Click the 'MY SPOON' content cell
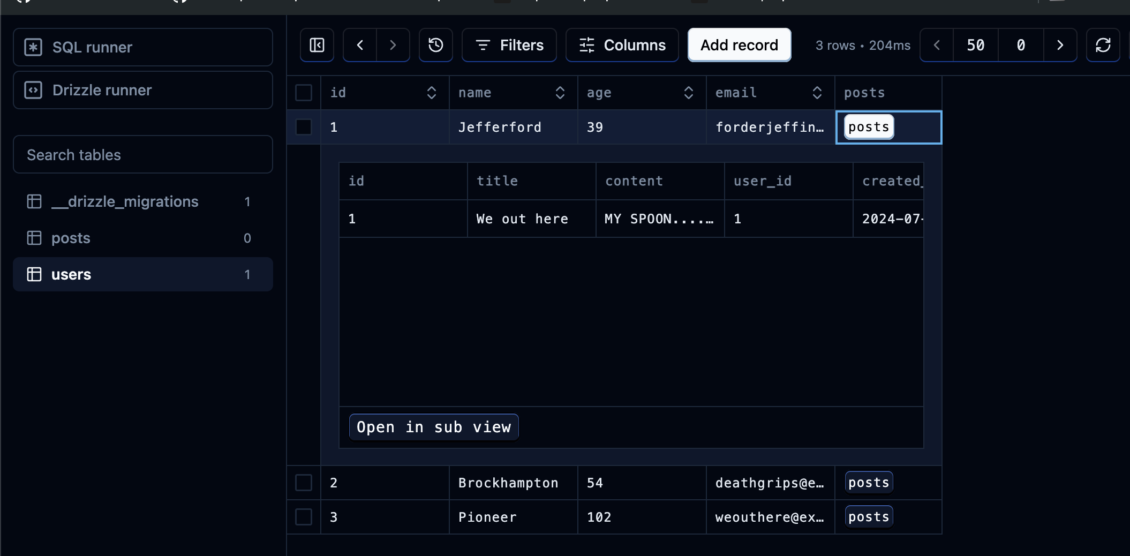Screen dimensions: 1130x556 (x=660, y=219)
